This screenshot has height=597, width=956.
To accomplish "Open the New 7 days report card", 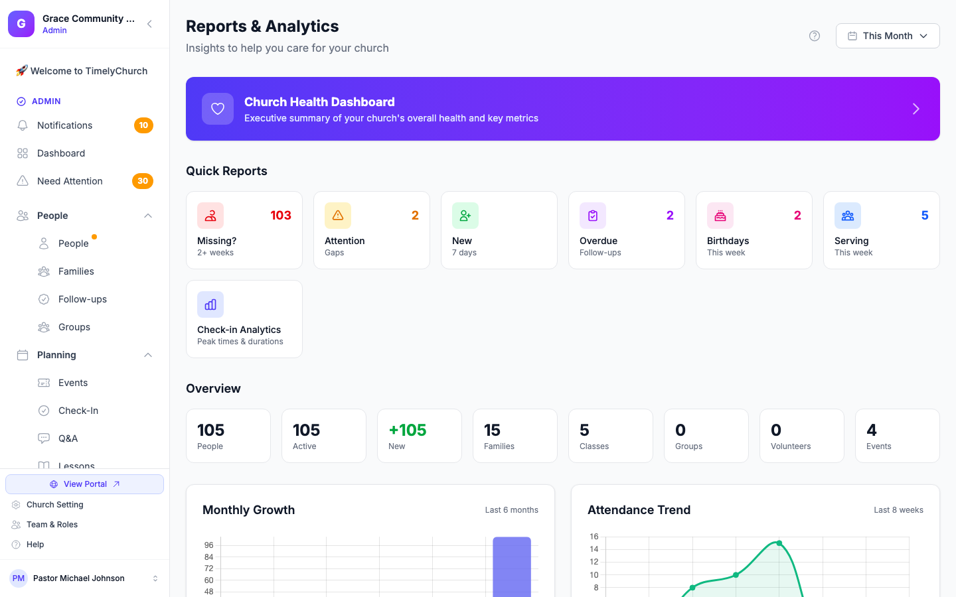I will point(499,230).
